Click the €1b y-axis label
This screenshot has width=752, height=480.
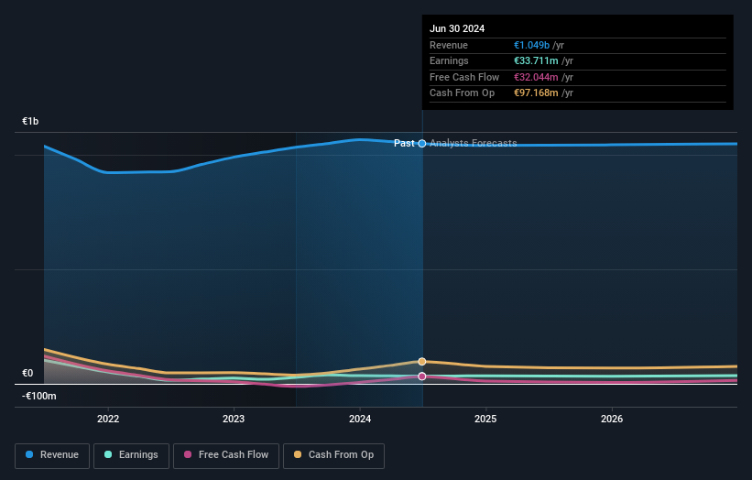pos(30,121)
